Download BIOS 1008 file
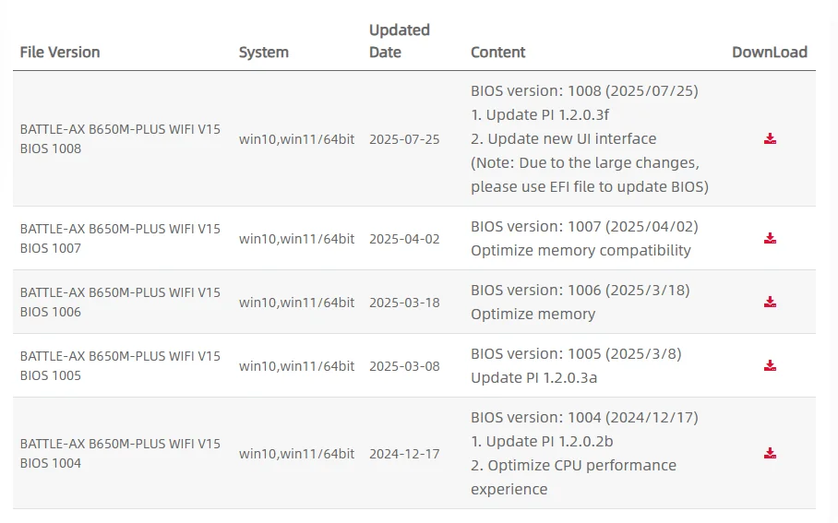The image size is (838, 523). pos(770,139)
